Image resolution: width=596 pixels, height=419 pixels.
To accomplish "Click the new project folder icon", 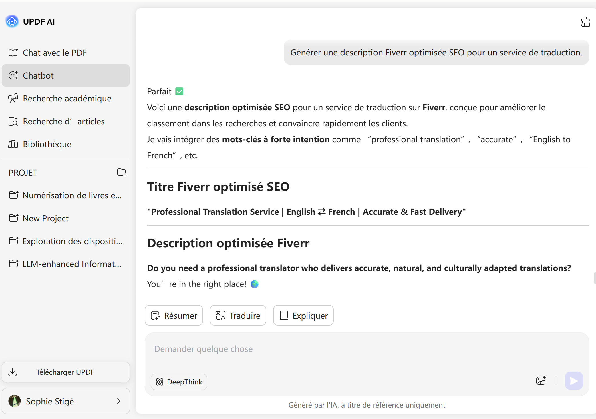I will [122, 172].
